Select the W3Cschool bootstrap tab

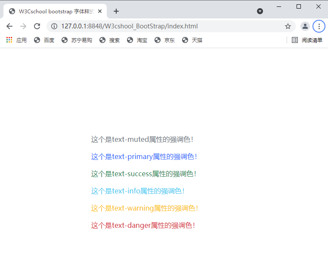click(52, 11)
